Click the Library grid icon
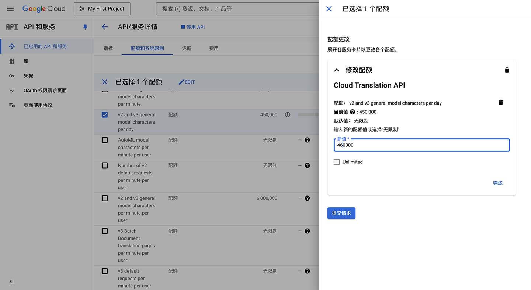The height and width of the screenshot is (290, 531). 12,61
